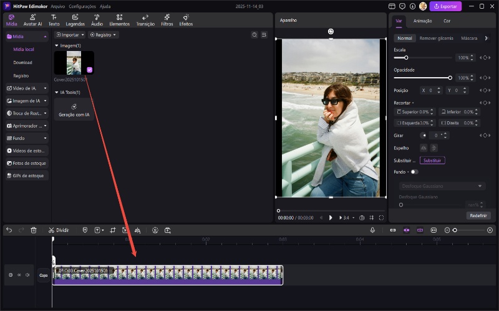This screenshot has height=311, width=499.
Task: Open the Importar dropdown
Action: [70, 35]
